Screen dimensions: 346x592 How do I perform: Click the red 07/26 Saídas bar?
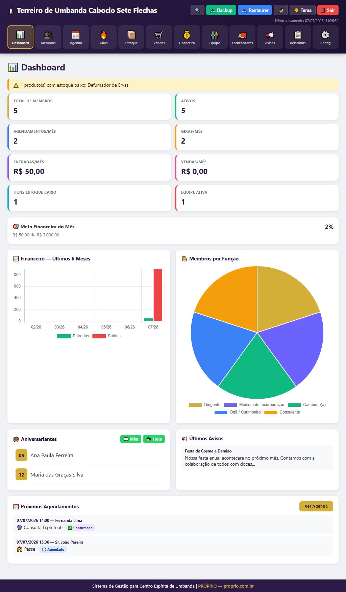158,295
